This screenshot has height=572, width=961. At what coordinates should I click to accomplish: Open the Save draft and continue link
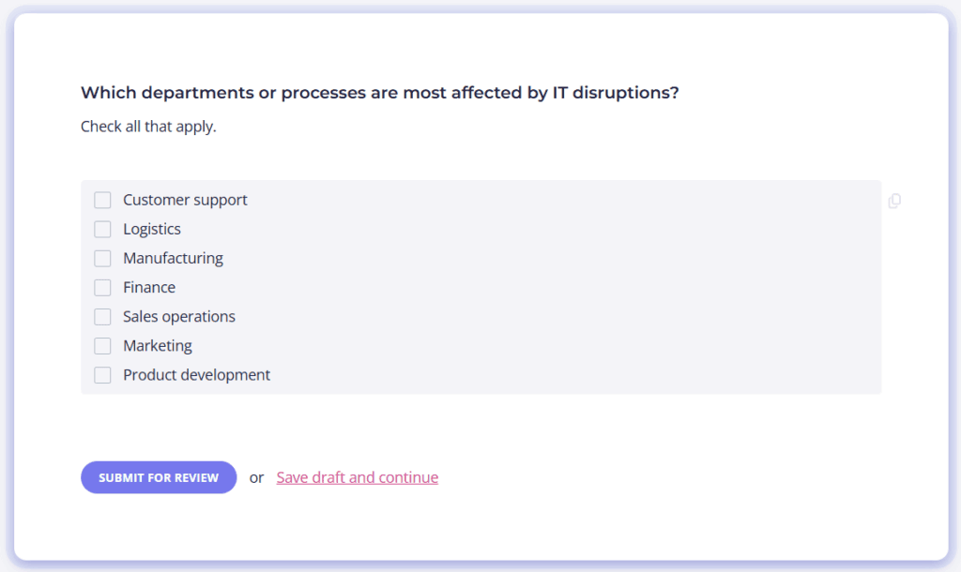click(358, 477)
